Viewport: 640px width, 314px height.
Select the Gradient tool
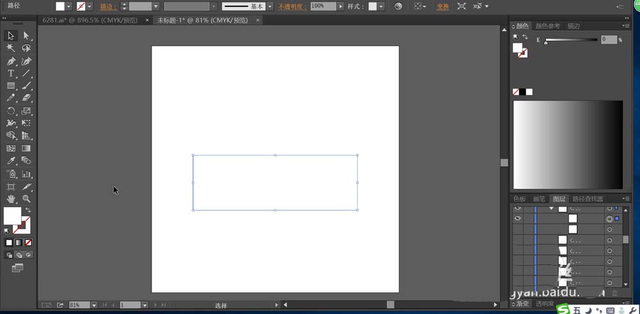[26, 148]
